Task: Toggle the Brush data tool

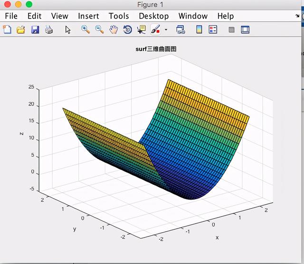Action: point(156,29)
